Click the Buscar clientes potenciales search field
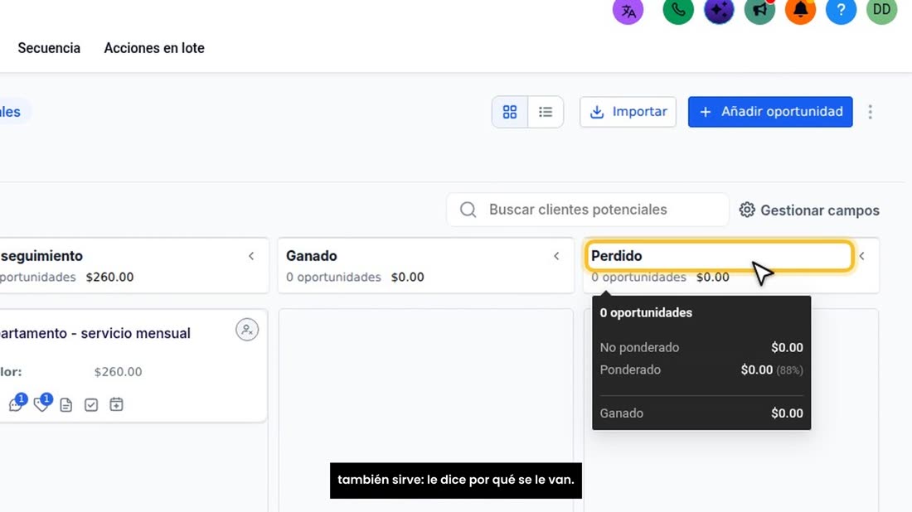Screen dimensions: 912x512 tap(588, 210)
